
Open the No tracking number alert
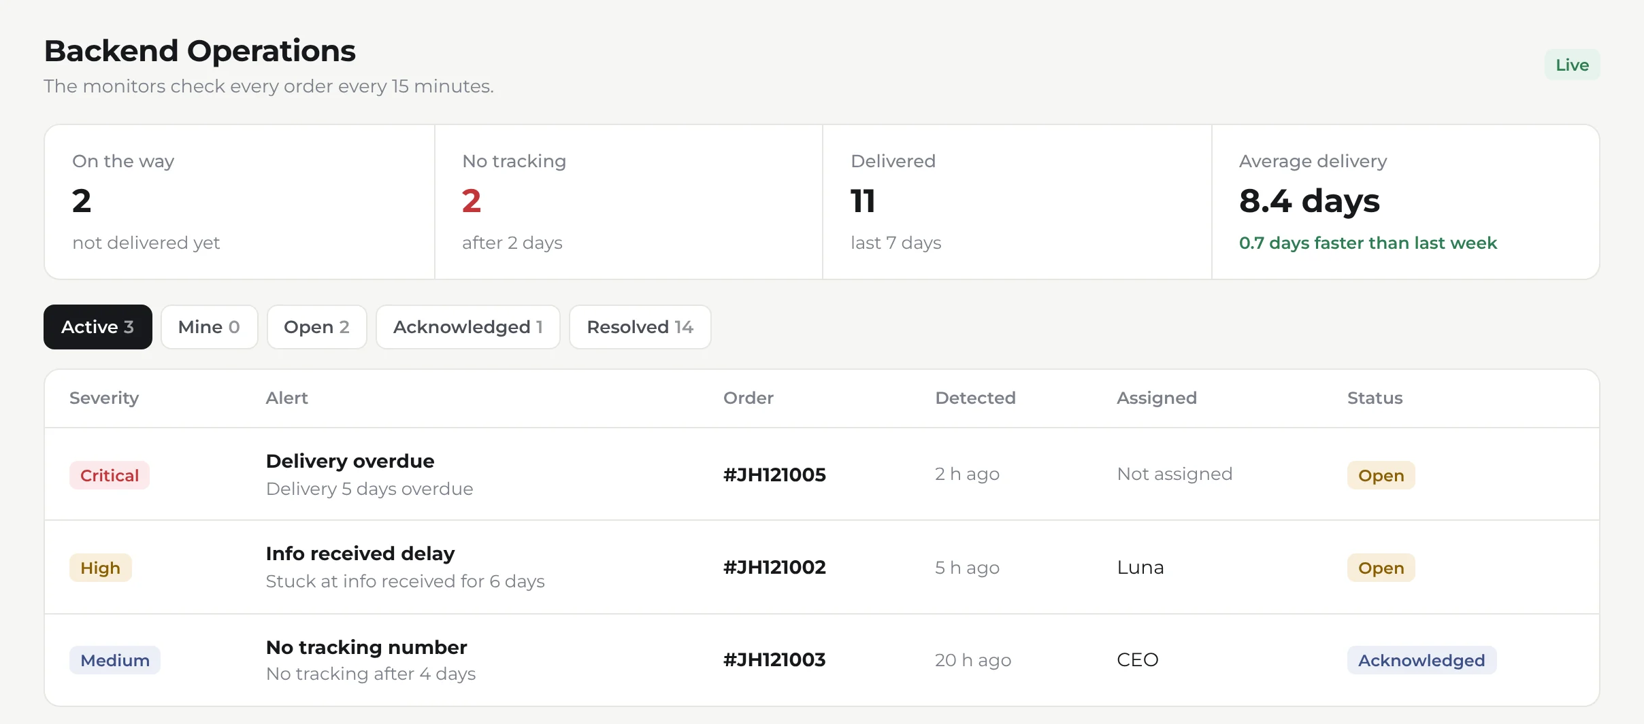367,647
